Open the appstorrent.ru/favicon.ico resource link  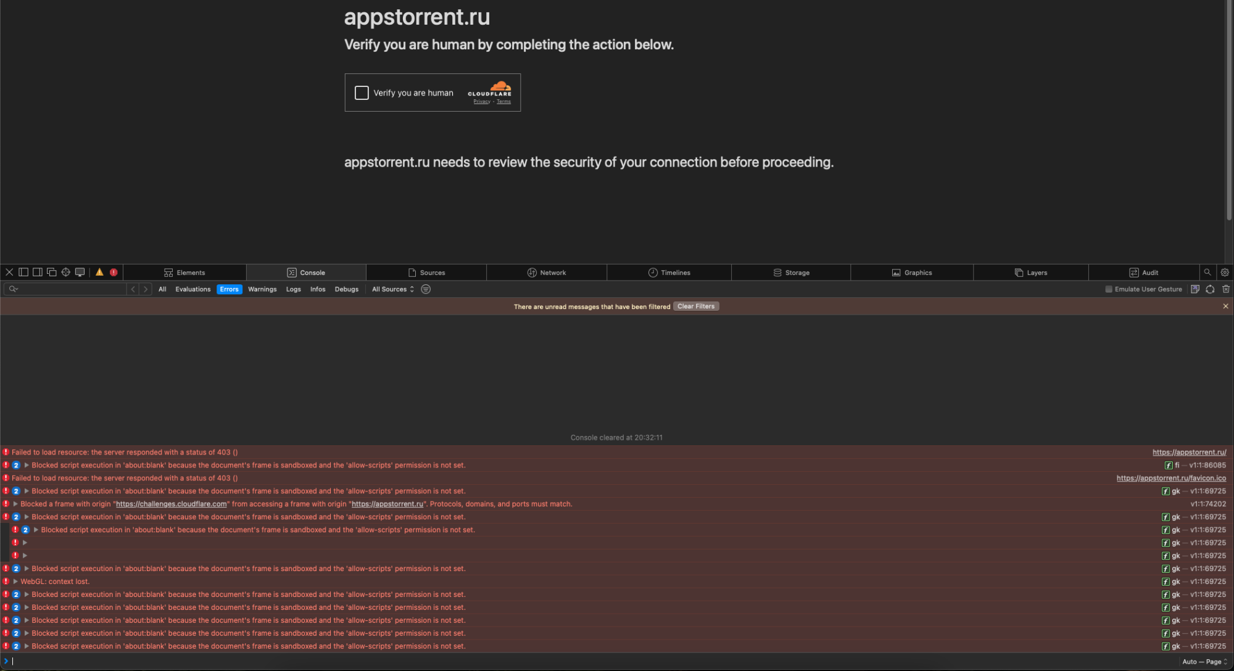click(x=1170, y=478)
